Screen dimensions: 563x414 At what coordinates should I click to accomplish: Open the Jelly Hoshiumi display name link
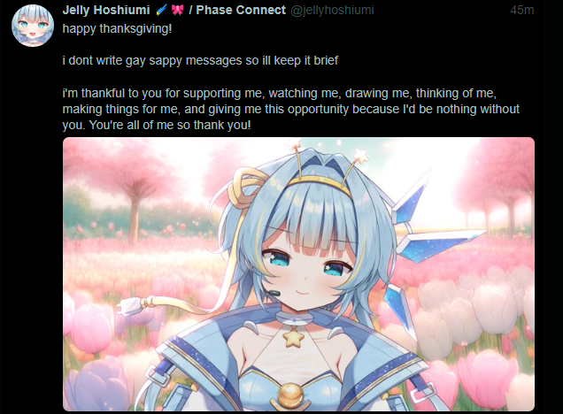(106, 10)
